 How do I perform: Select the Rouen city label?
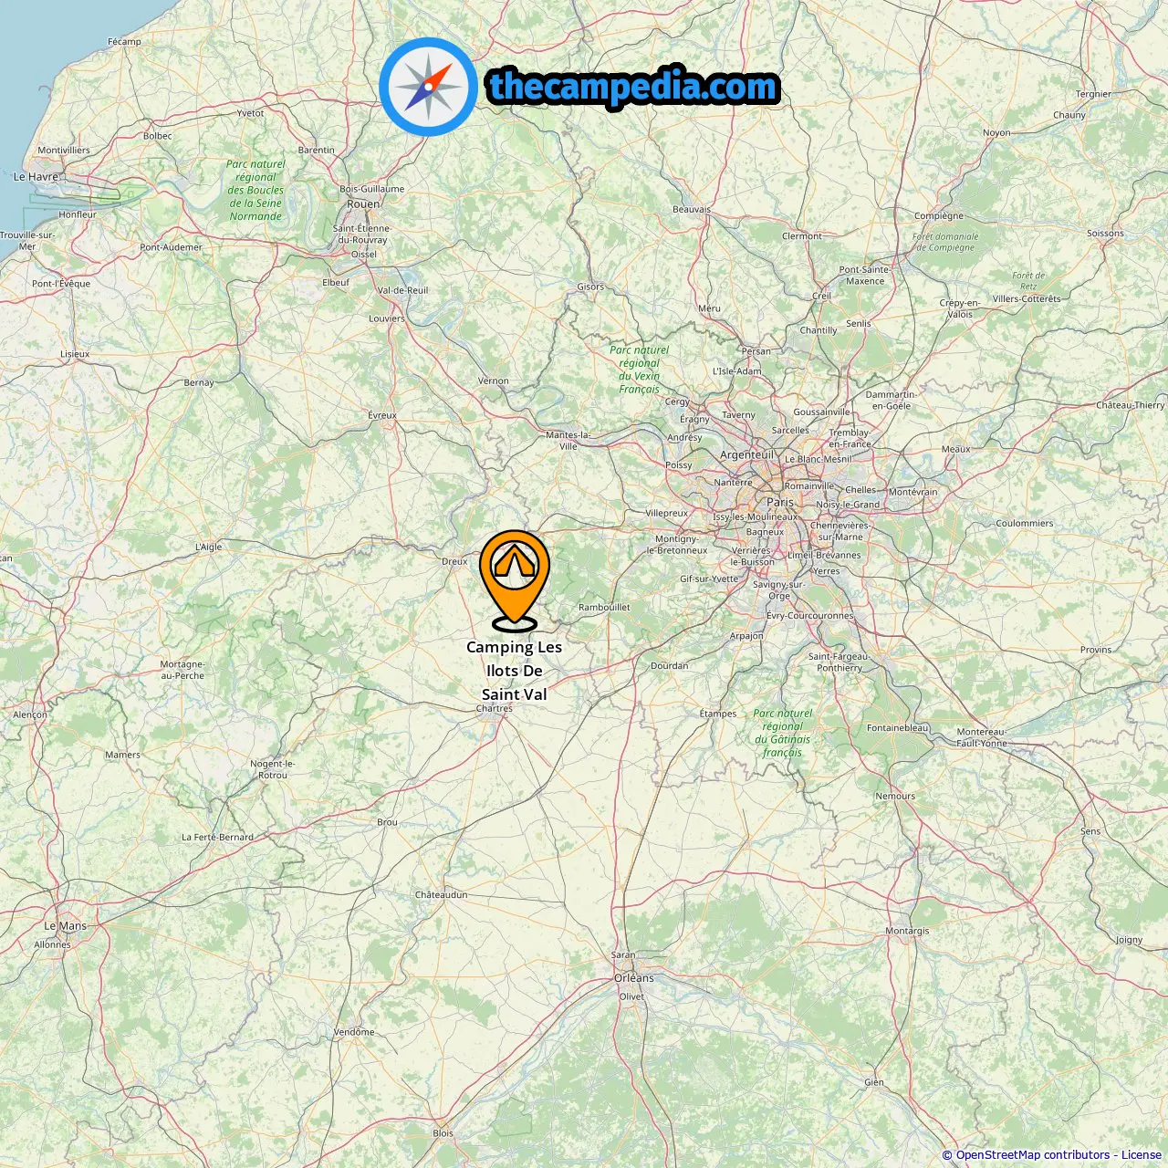pyautogui.click(x=363, y=203)
